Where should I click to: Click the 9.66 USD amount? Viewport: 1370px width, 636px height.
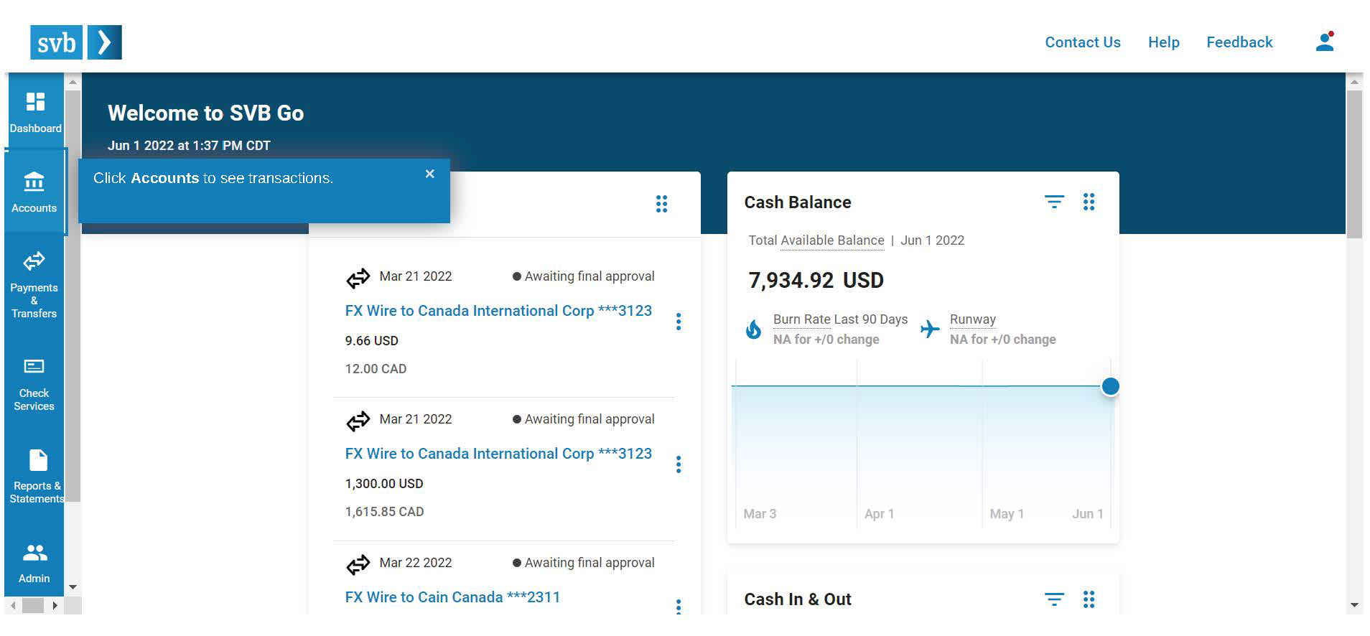[371, 341]
